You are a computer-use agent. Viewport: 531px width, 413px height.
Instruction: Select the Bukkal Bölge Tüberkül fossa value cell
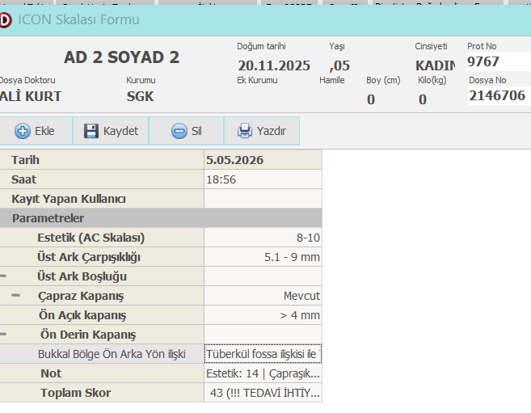[263, 354]
